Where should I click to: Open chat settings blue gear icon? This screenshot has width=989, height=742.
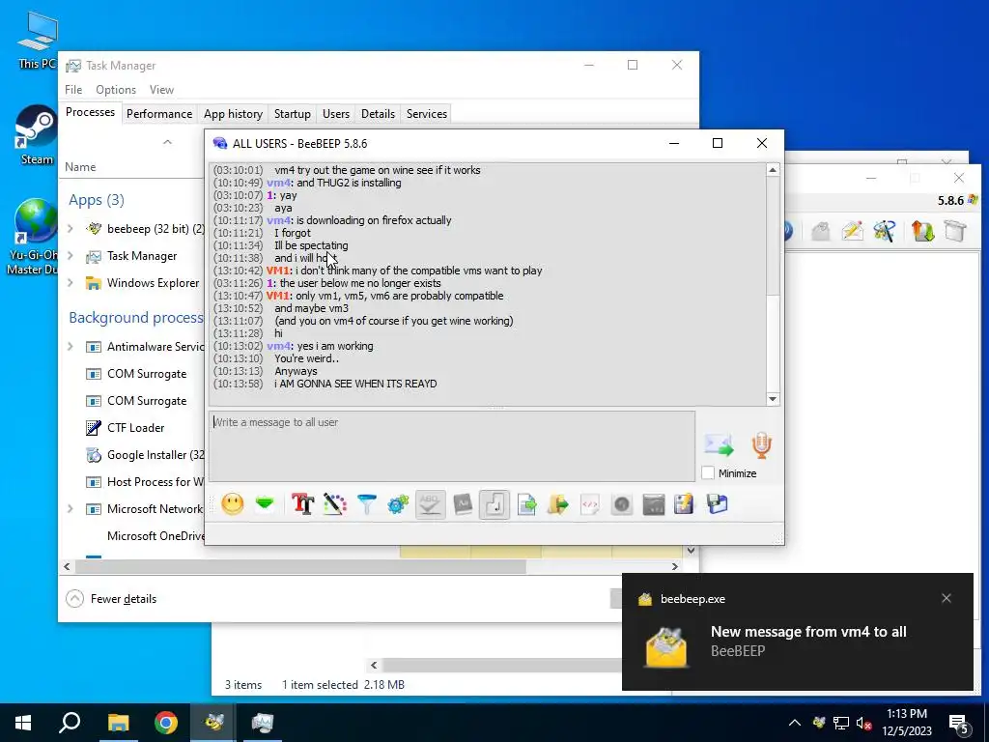398,504
